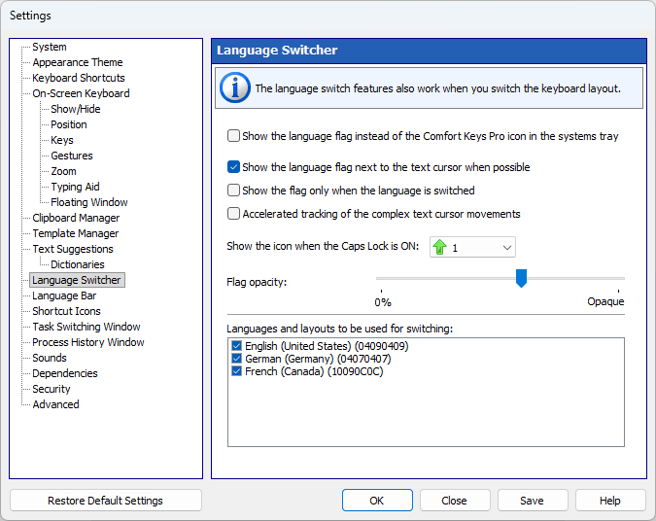Open Show/Hide settings page

[x=76, y=109]
